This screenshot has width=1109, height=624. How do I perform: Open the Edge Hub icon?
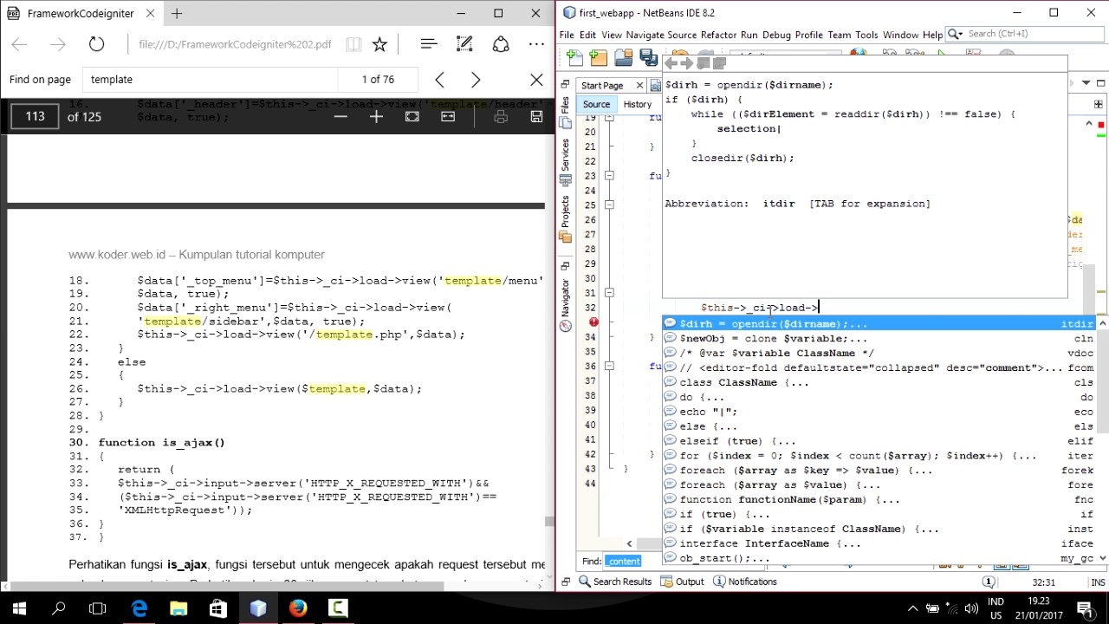point(428,44)
